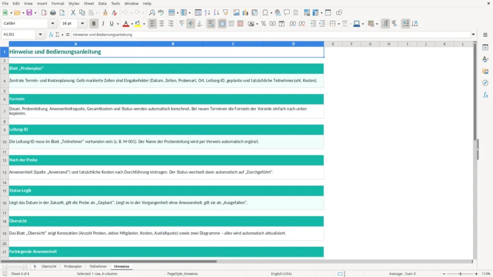Expand the font name dropdown
The width and height of the screenshot is (493, 277).
click(52, 23)
